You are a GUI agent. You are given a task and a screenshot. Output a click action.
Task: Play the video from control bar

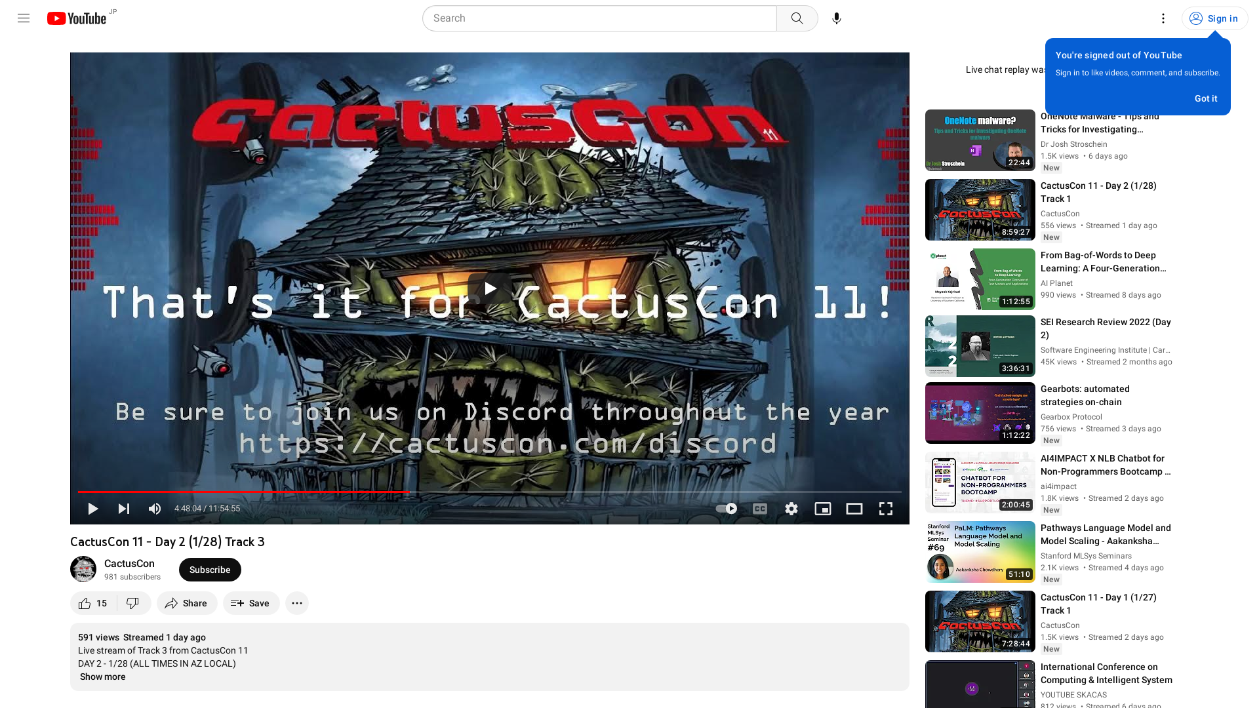[x=92, y=509]
